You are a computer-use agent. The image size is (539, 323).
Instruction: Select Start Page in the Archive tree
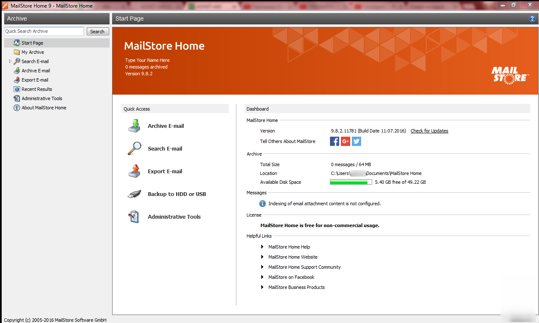pos(32,43)
